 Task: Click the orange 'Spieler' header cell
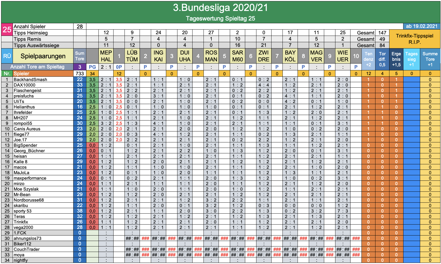pos(43,73)
